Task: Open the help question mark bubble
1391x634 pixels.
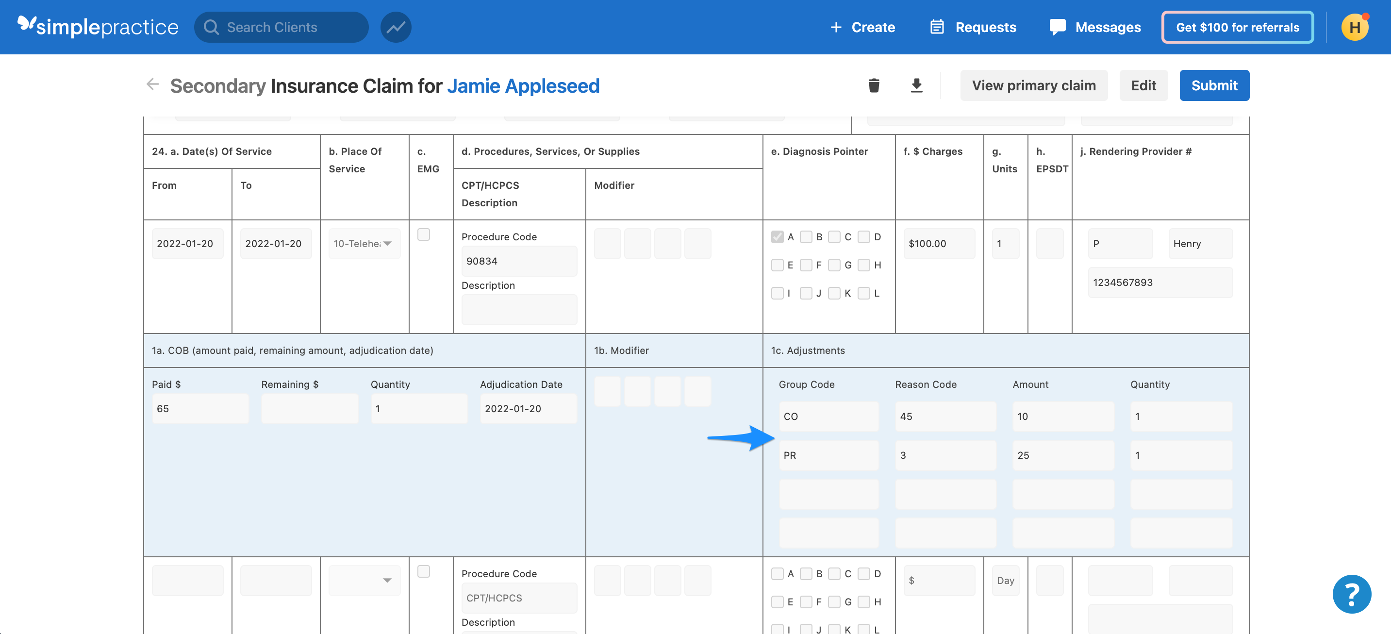Action: tap(1352, 594)
